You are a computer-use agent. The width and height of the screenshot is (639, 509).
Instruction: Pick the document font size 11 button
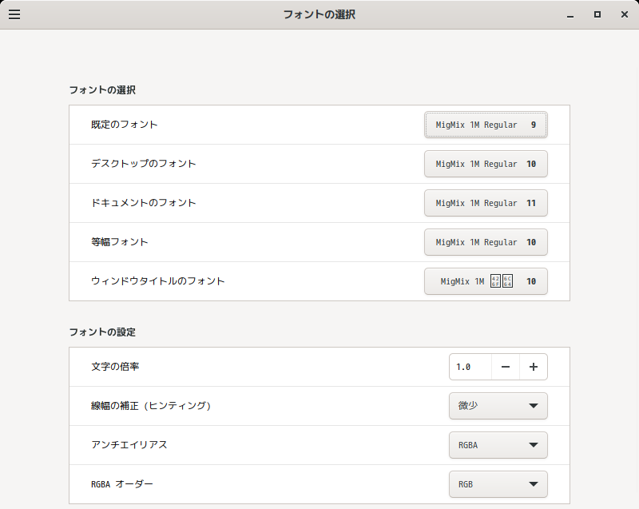pos(486,203)
